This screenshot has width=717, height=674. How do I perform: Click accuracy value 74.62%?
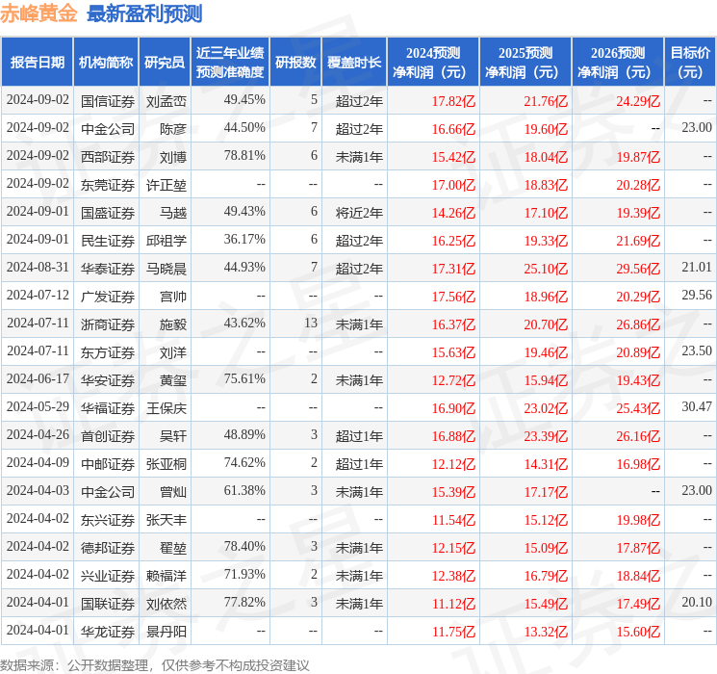coord(244,462)
